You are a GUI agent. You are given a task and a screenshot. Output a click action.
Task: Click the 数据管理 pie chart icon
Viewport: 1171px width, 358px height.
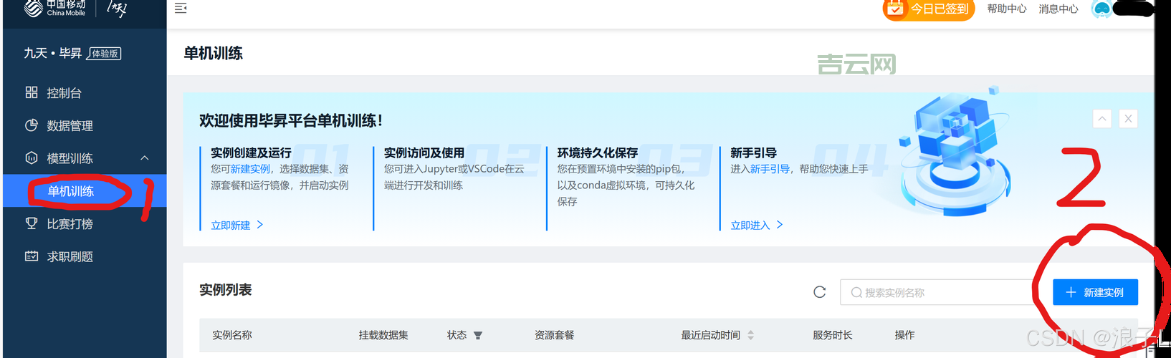(32, 125)
